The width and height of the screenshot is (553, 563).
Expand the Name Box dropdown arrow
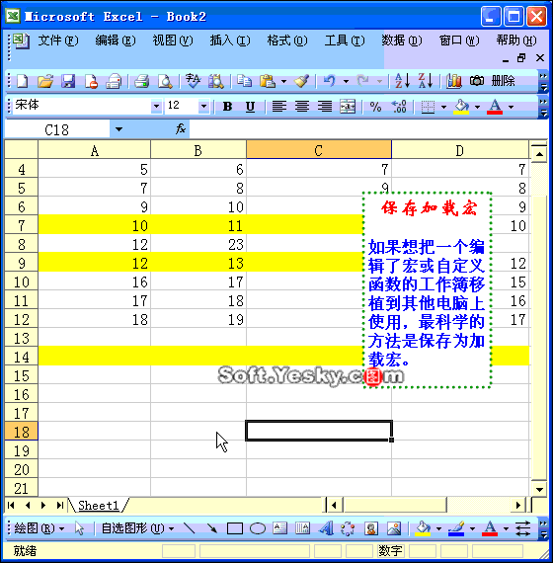coord(118,129)
